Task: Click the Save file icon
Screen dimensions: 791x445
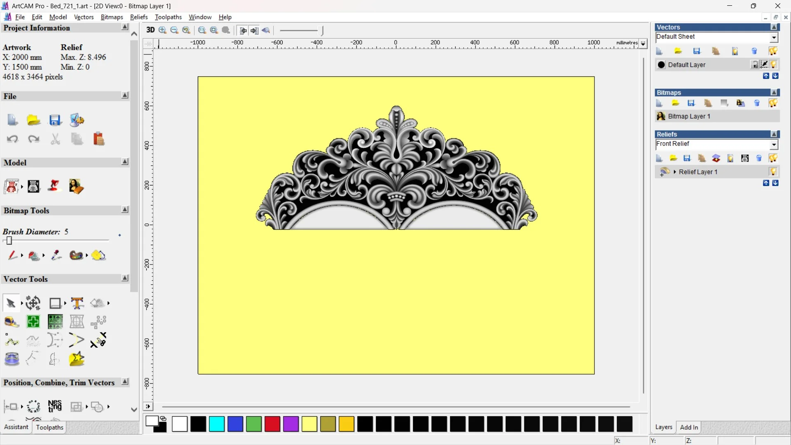Action: tap(55, 120)
